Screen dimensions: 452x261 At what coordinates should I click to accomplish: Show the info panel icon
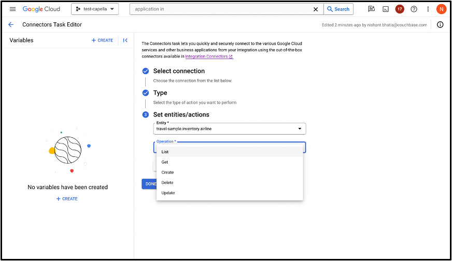click(x=440, y=24)
